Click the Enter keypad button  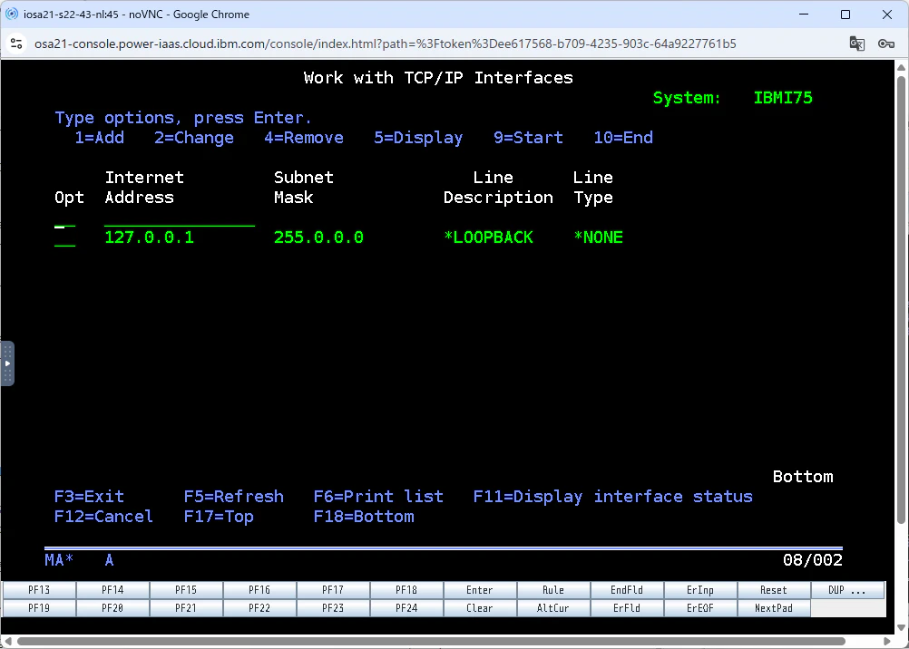coord(480,590)
